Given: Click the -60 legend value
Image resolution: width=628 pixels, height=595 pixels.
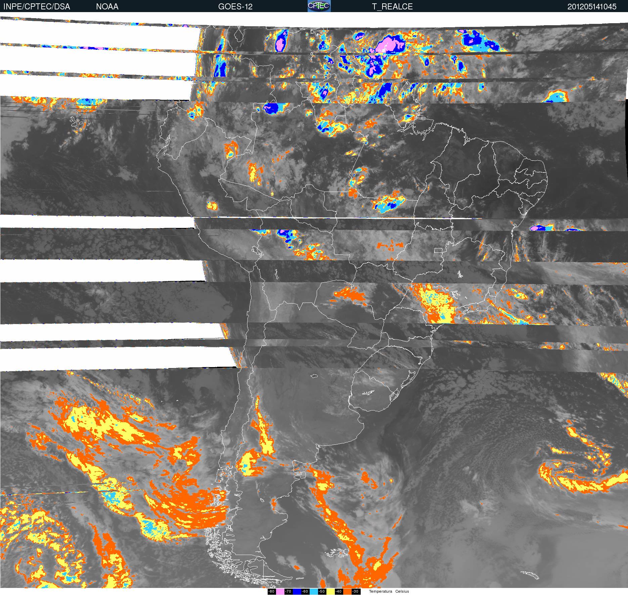Looking at the screenshot, I should 305,592.
